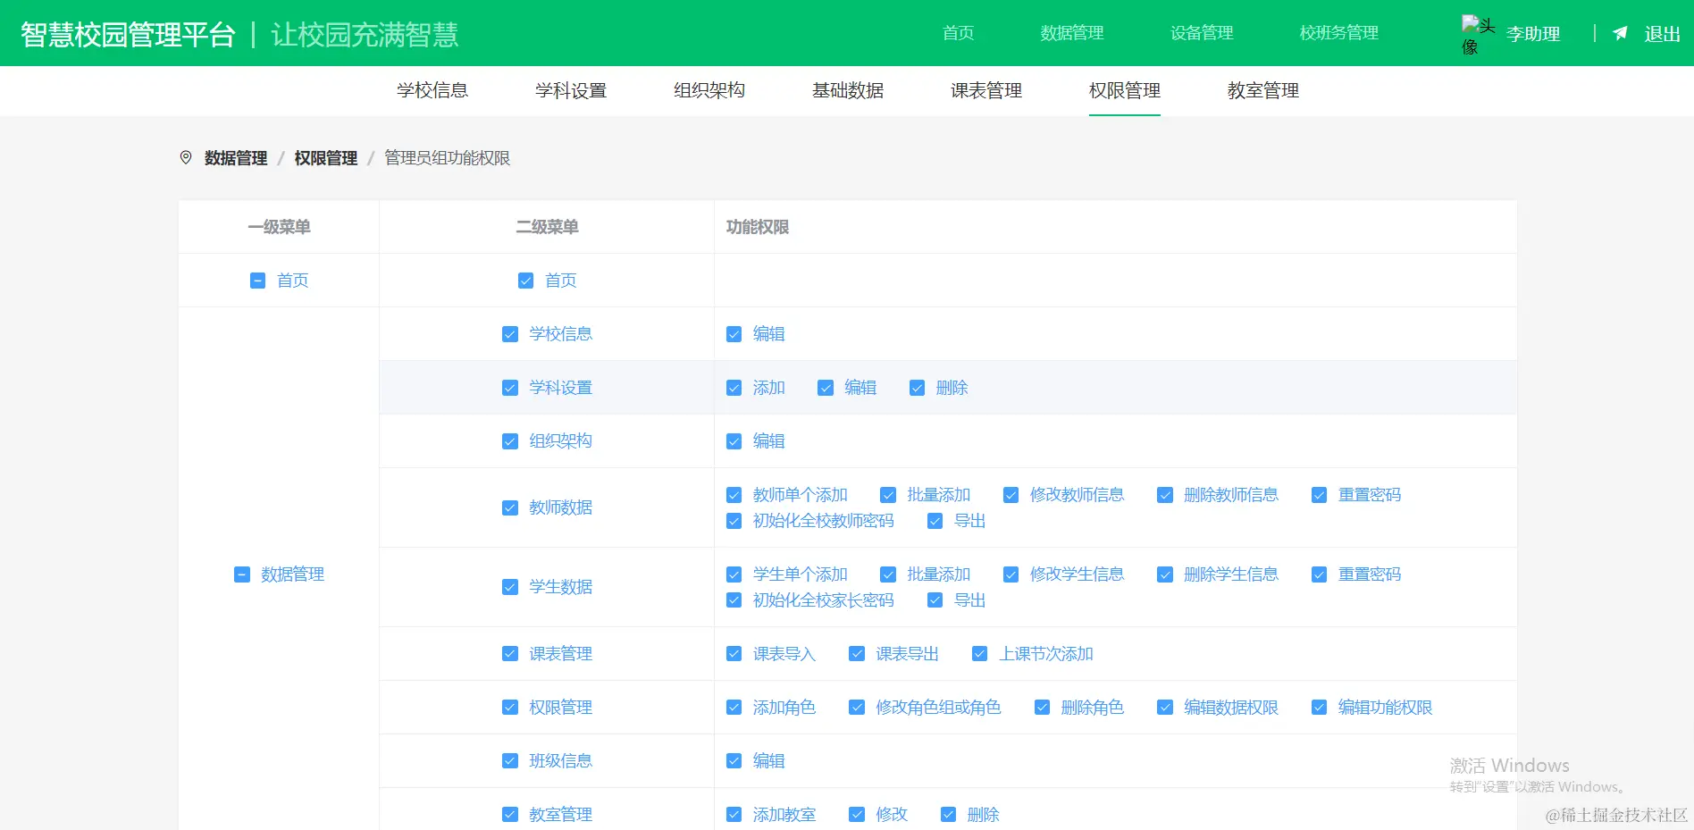The height and width of the screenshot is (830, 1694).
Task: Open 设备管理 in top navigation
Action: click(x=1202, y=33)
